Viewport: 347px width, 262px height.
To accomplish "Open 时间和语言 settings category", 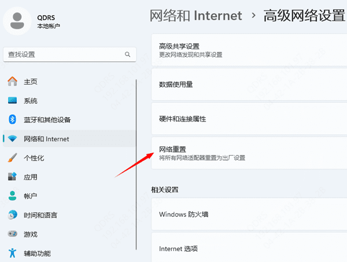I will pyautogui.click(x=69, y=215).
